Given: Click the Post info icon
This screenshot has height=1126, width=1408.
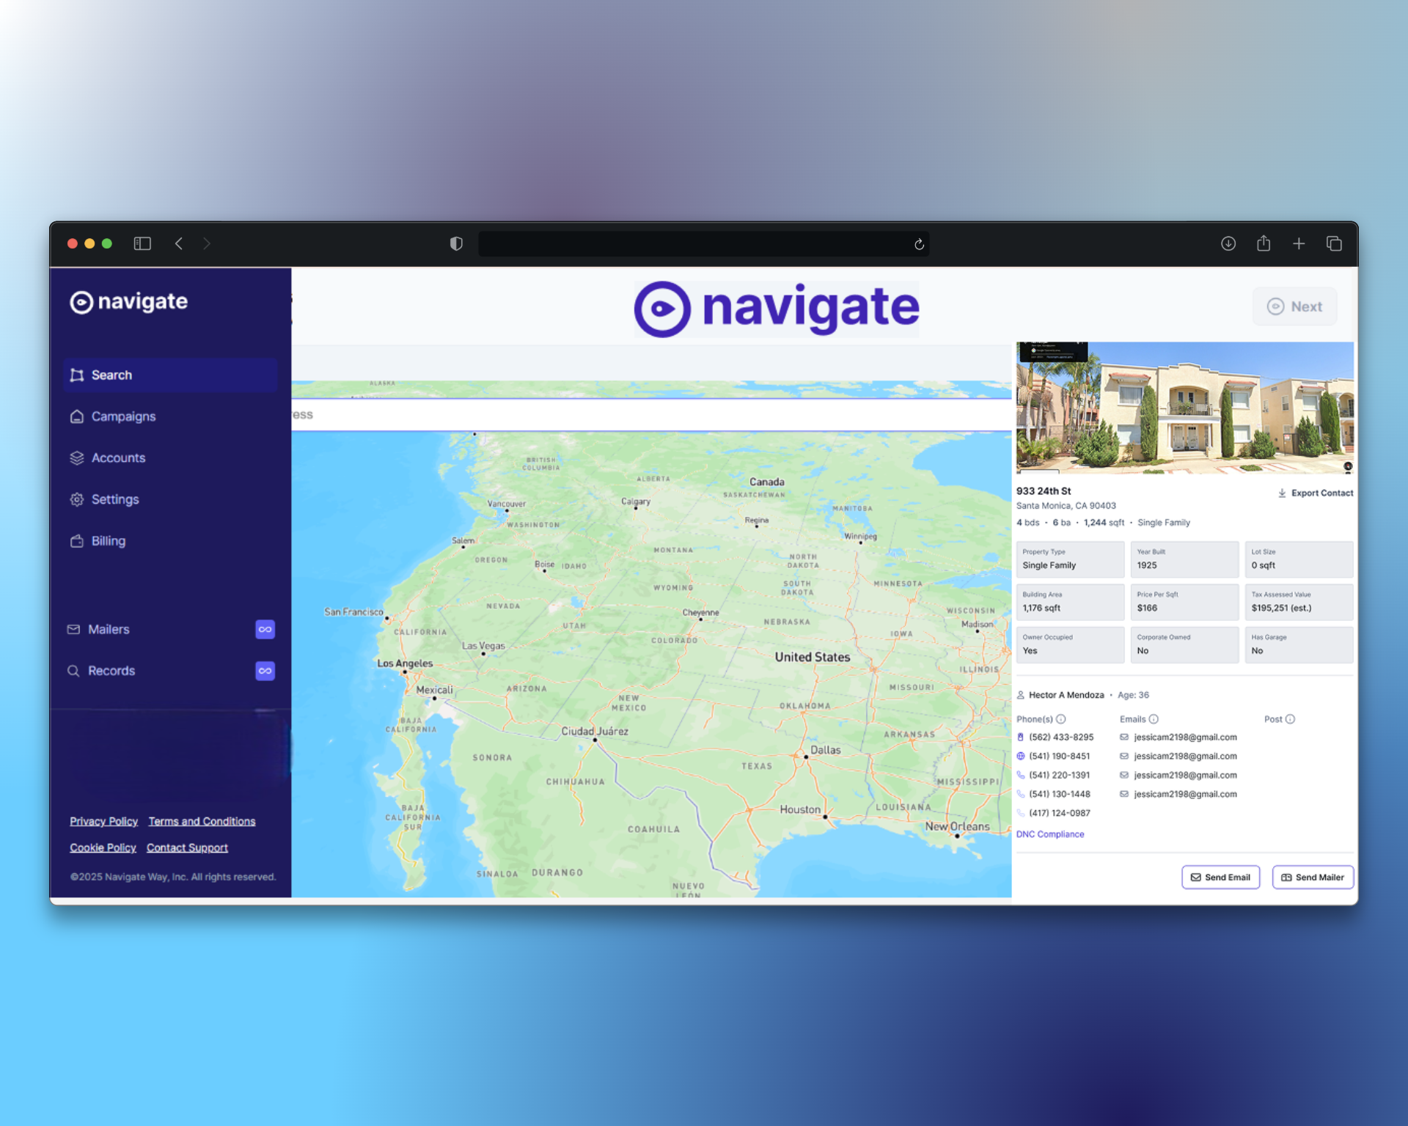Looking at the screenshot, I should coord(1290,719).
